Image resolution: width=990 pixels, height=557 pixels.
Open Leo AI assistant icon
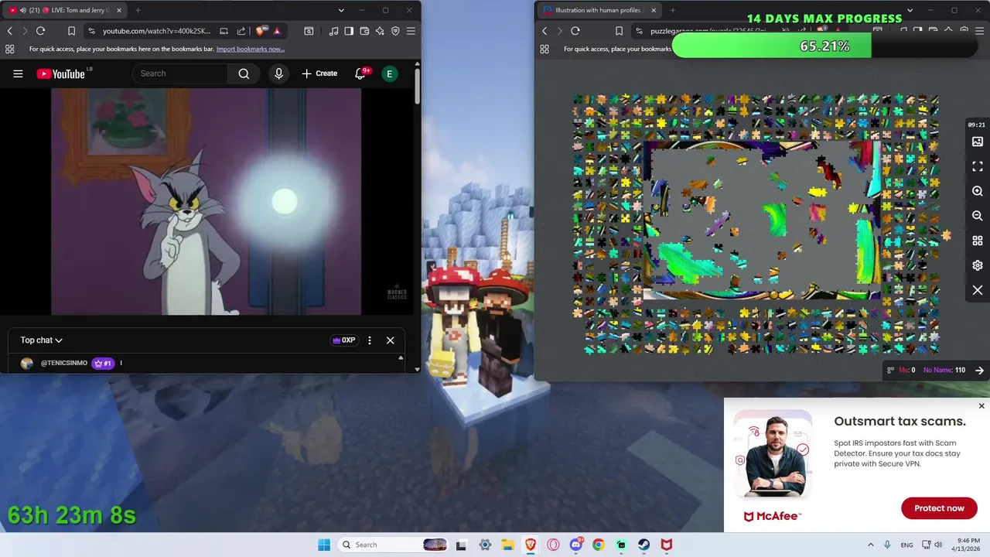(380, 31)
